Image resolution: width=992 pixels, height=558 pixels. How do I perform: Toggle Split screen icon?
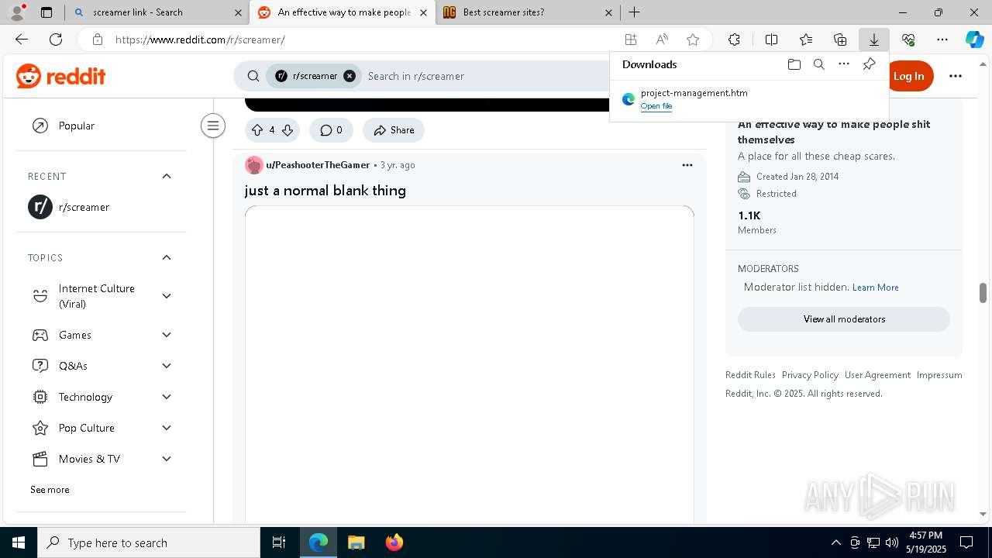(x=771, y=40)
